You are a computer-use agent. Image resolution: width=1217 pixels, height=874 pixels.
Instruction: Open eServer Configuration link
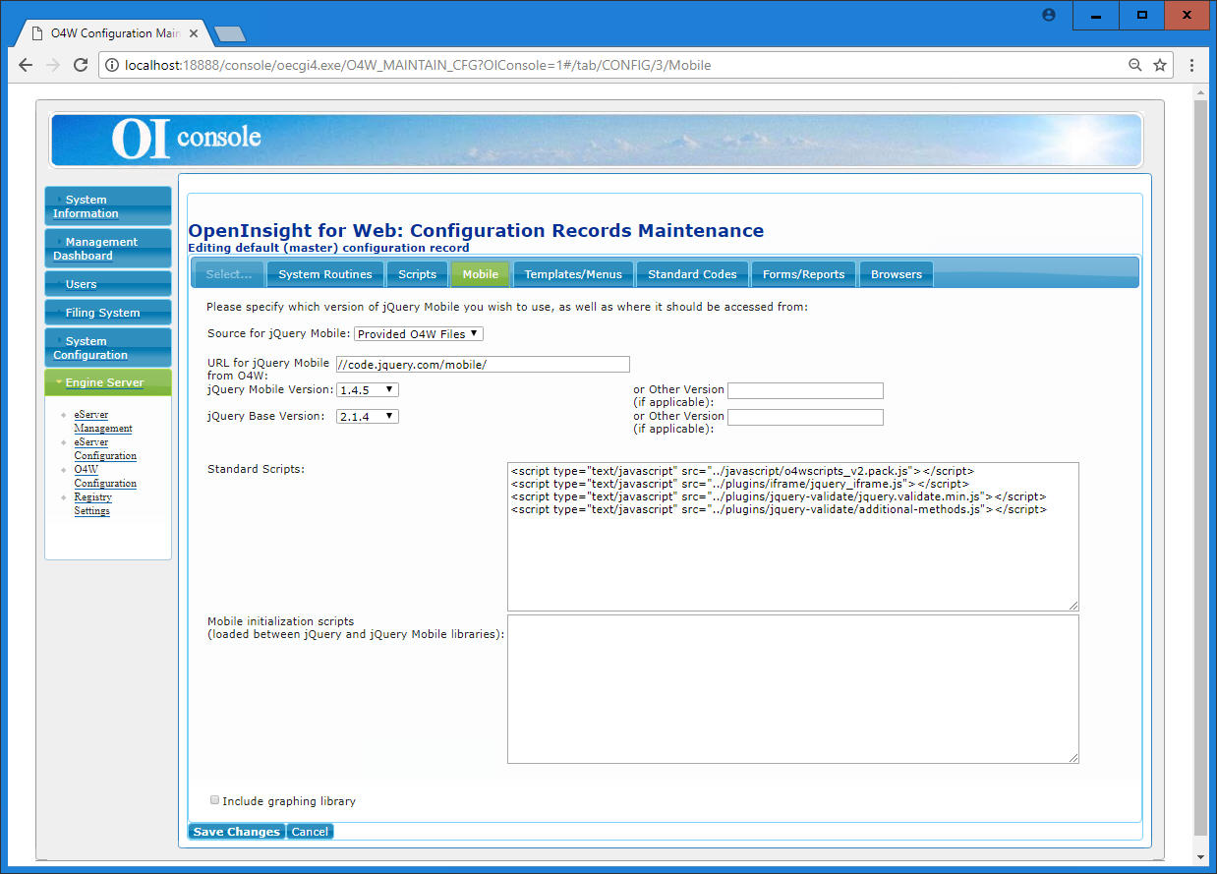tap(105, 449)
